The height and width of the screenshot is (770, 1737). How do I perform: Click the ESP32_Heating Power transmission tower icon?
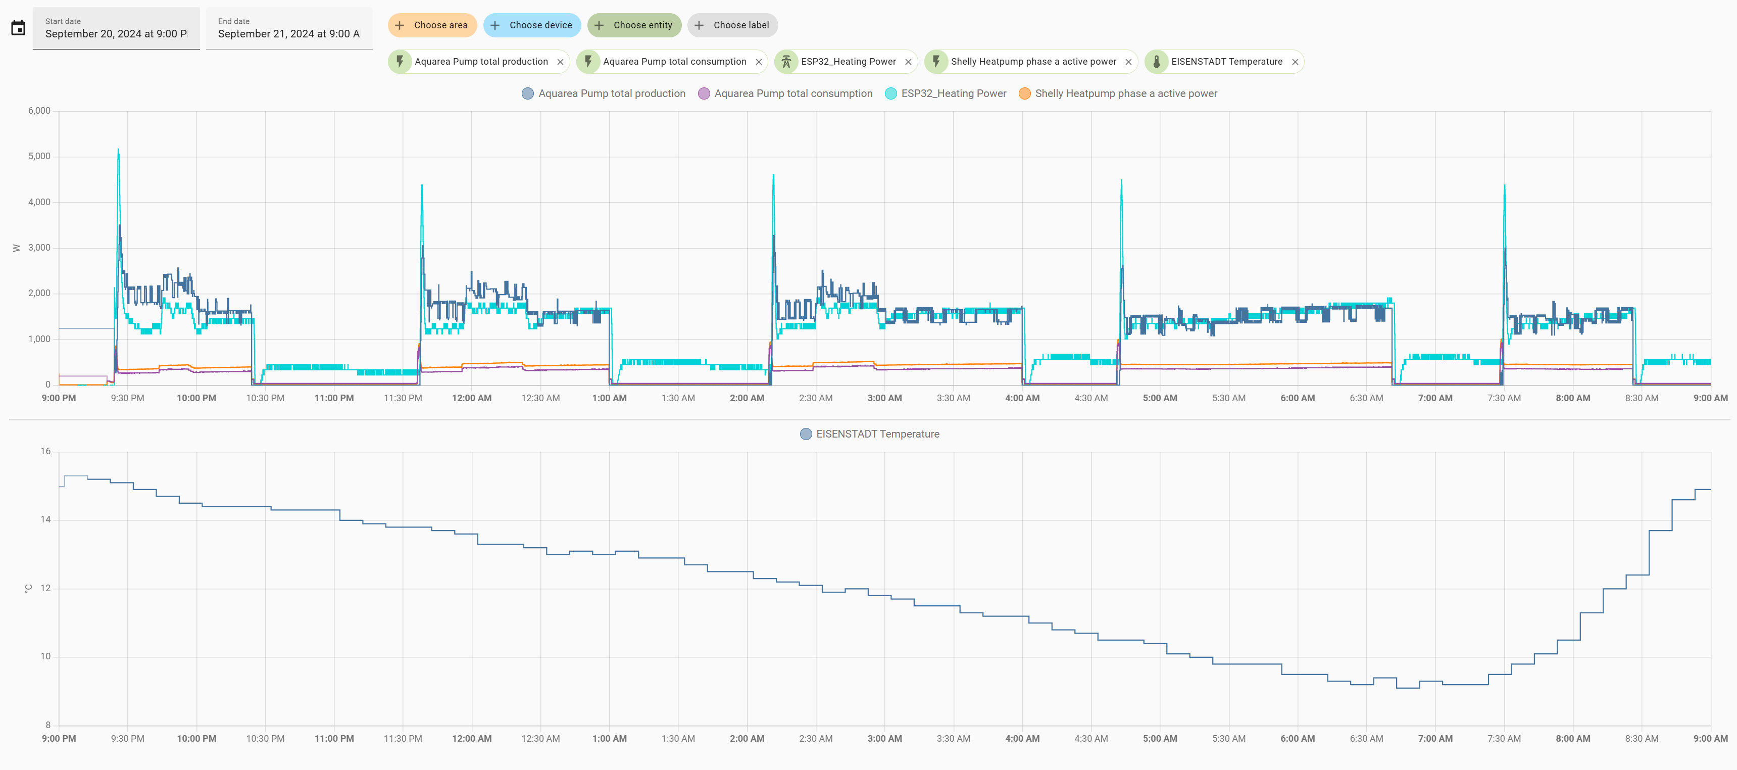tap(786, 62)
